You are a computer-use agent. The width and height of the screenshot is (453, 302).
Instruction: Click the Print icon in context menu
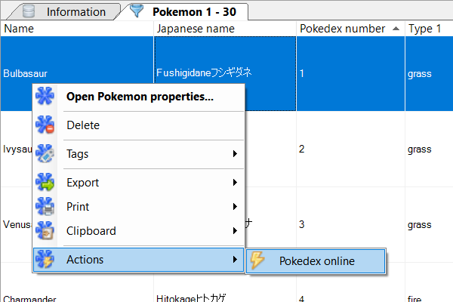click(45, 207)
